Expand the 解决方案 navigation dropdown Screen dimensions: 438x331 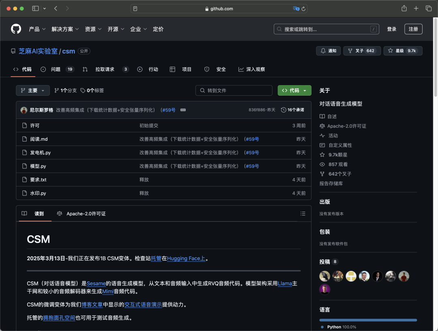coord(65,29)
